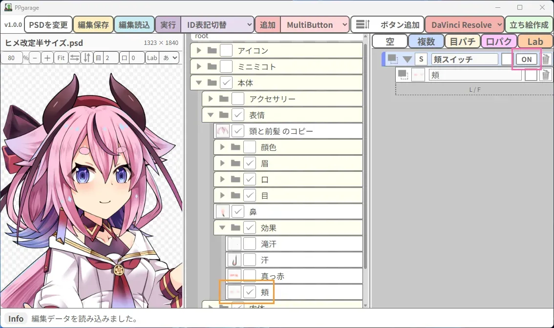Delete the 頬スイッチ button with its trash icon

click(546, 60)
